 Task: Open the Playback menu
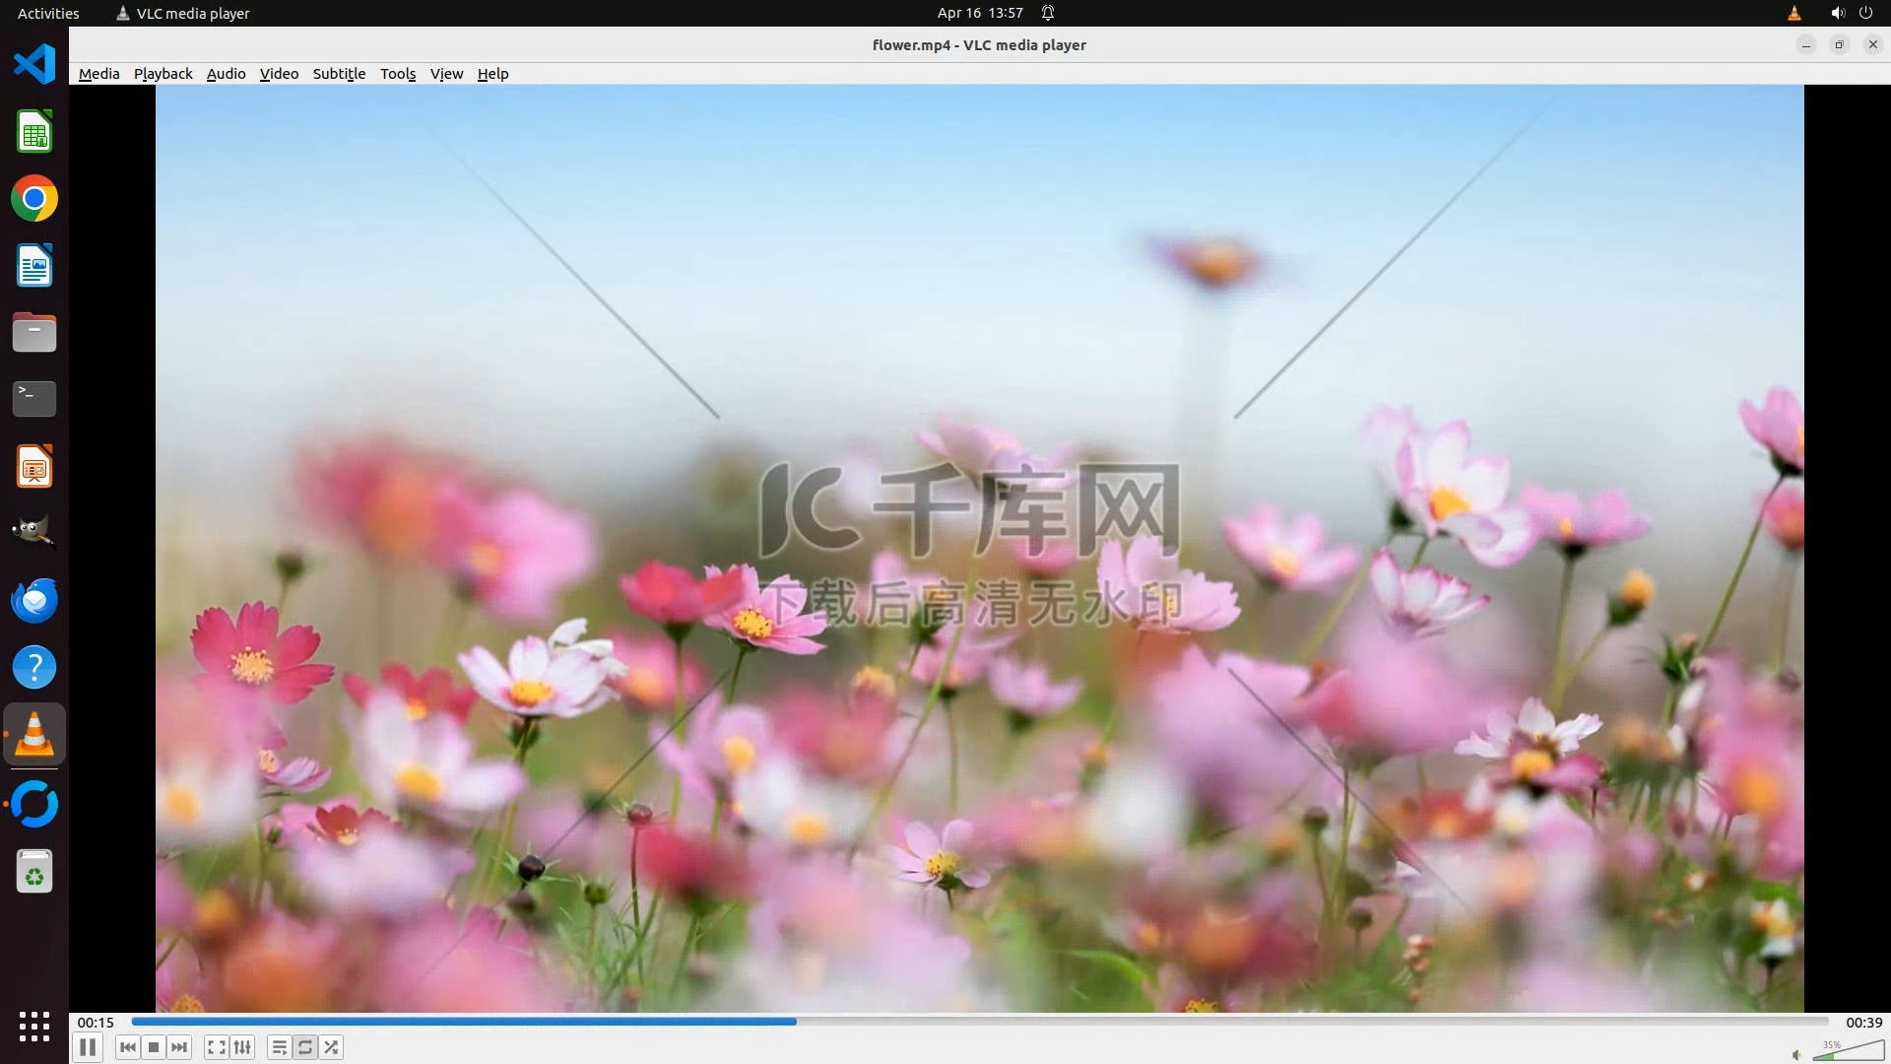point(163,74)
